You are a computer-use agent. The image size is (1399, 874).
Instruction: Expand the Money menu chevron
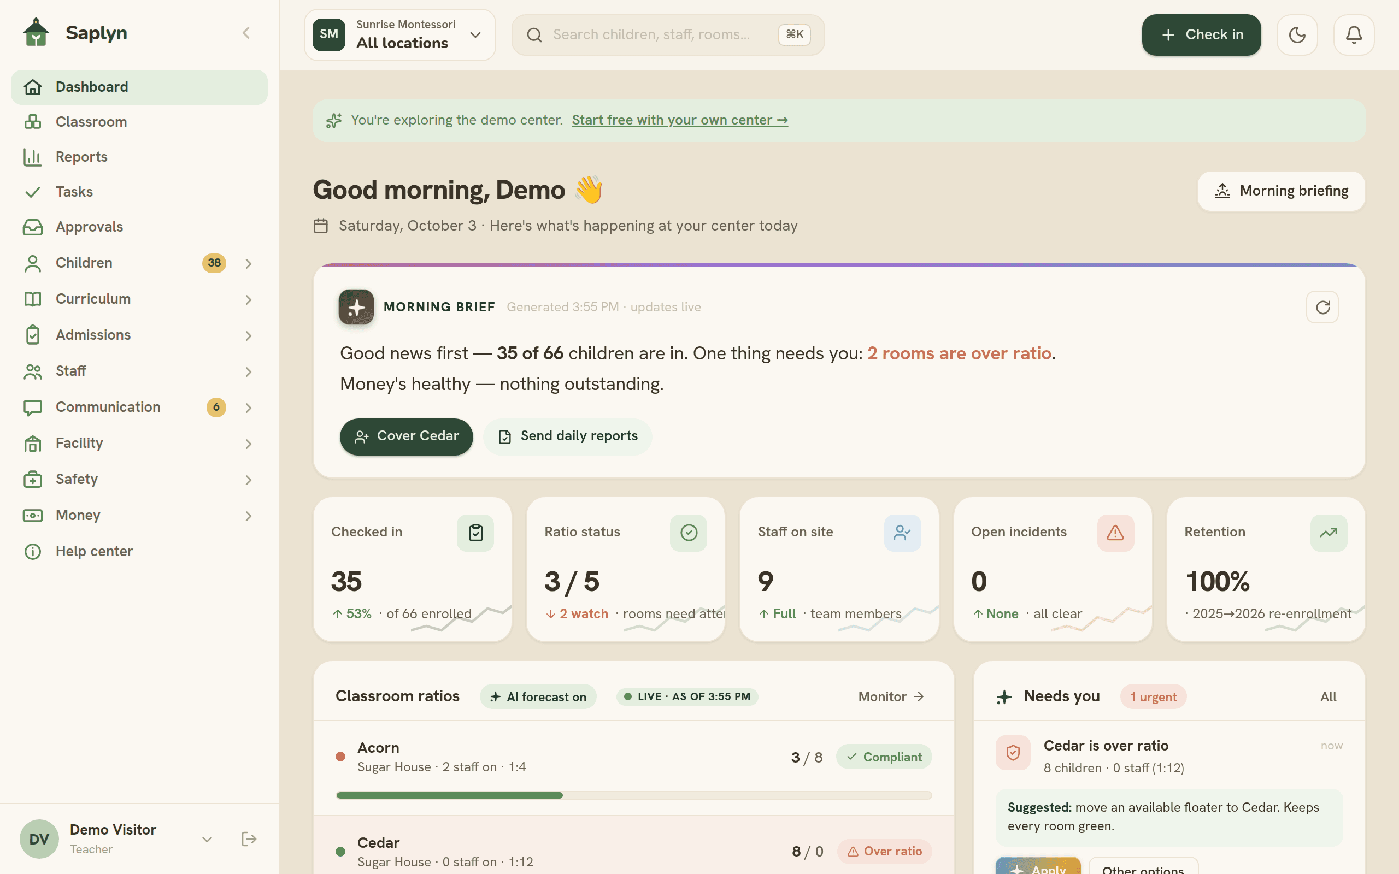coord(249,516)
